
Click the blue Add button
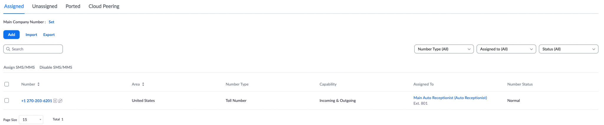click(12, 34)
